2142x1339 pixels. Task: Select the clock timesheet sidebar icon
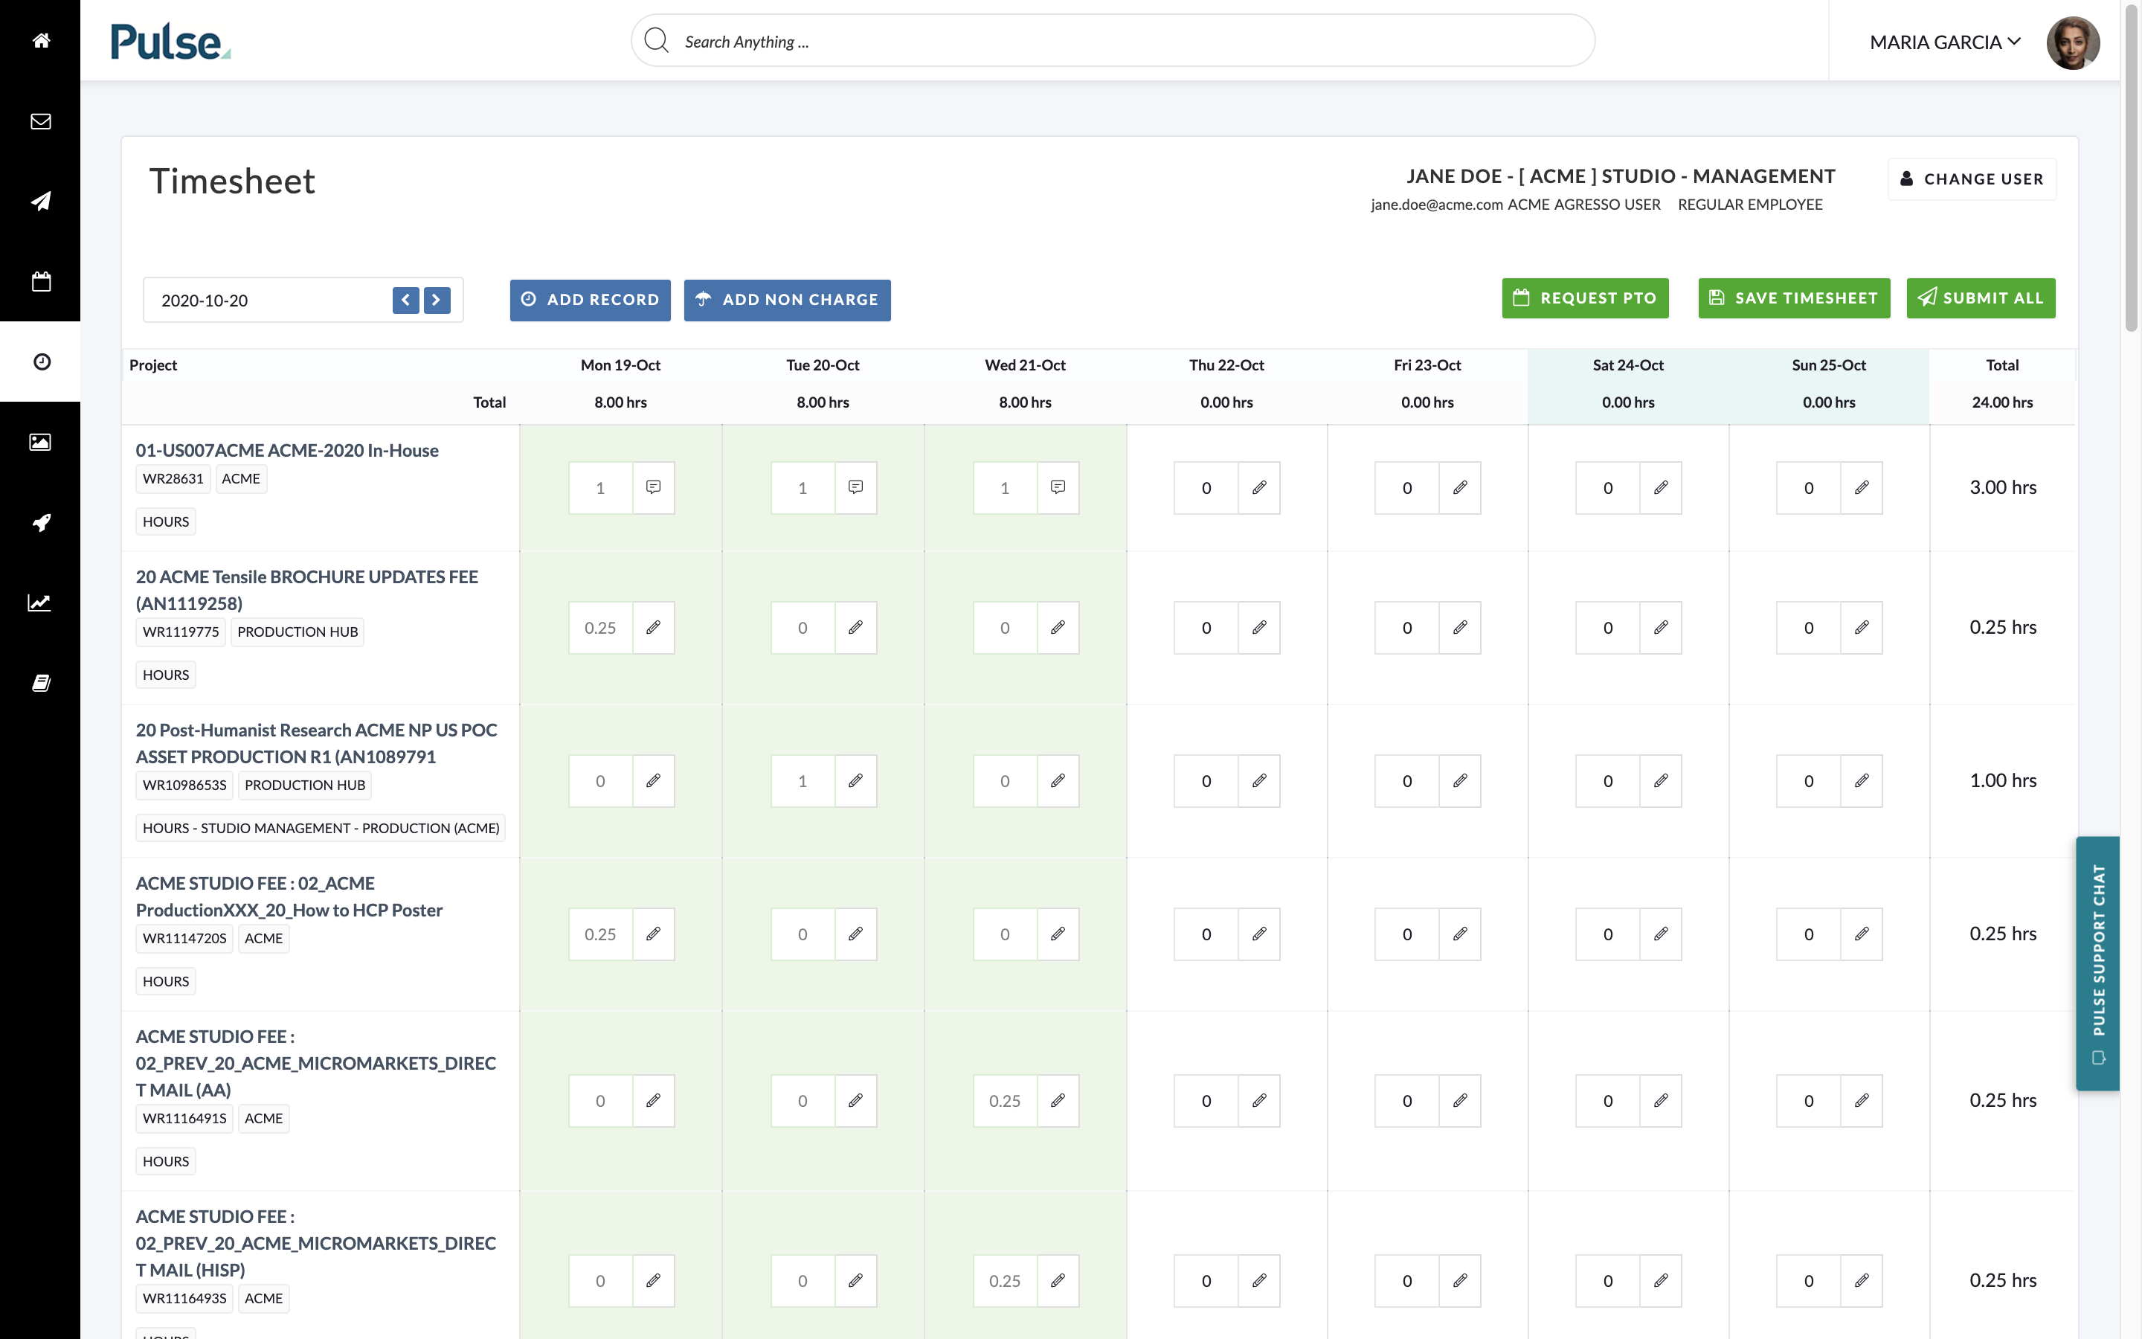(x=41, y=362)
